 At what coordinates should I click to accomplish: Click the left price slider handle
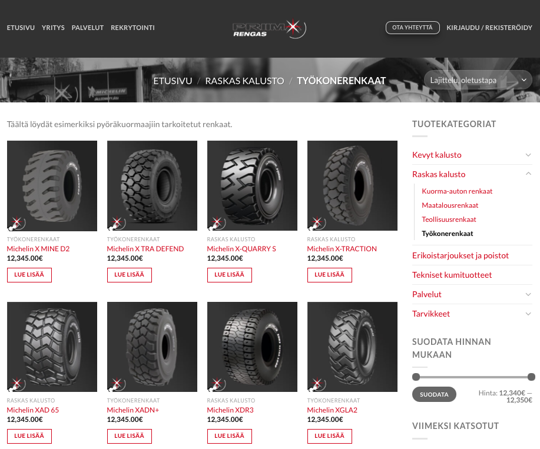[x=416, y=377]
